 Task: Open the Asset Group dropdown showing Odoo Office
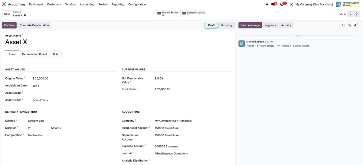[x=74, y=100]
